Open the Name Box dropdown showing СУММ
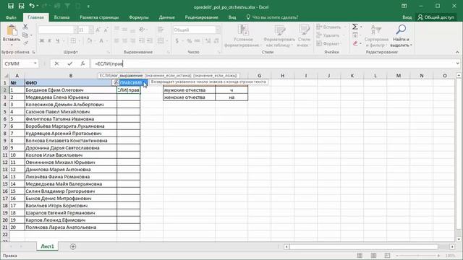463x260 pixels. (x=35, y=64)
